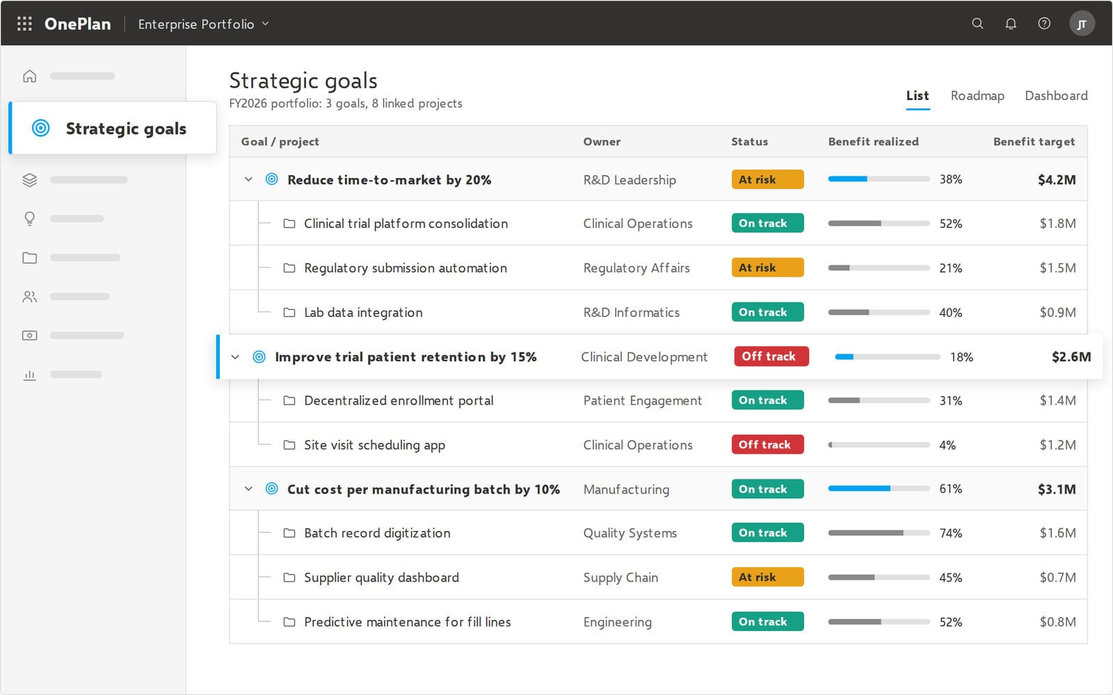Click target icon of Cut cost per manufacturing batch
The width and height of the screenshot is (1113, 695).
(x=272, y=489)
